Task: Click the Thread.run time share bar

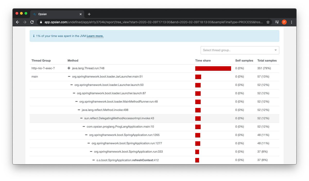Action: [213, 68]
